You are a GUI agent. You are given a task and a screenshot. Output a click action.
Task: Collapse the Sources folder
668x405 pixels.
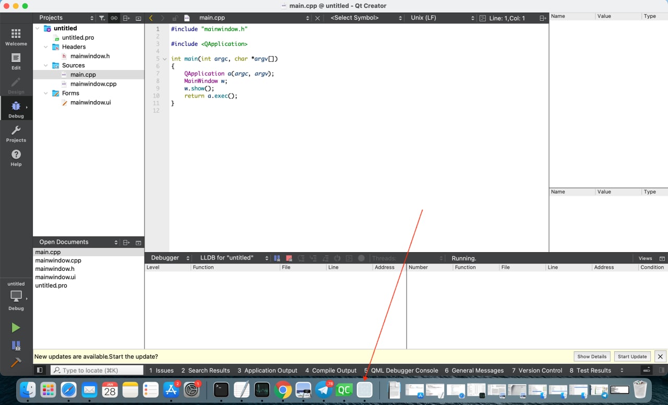(x=46, y=66)
